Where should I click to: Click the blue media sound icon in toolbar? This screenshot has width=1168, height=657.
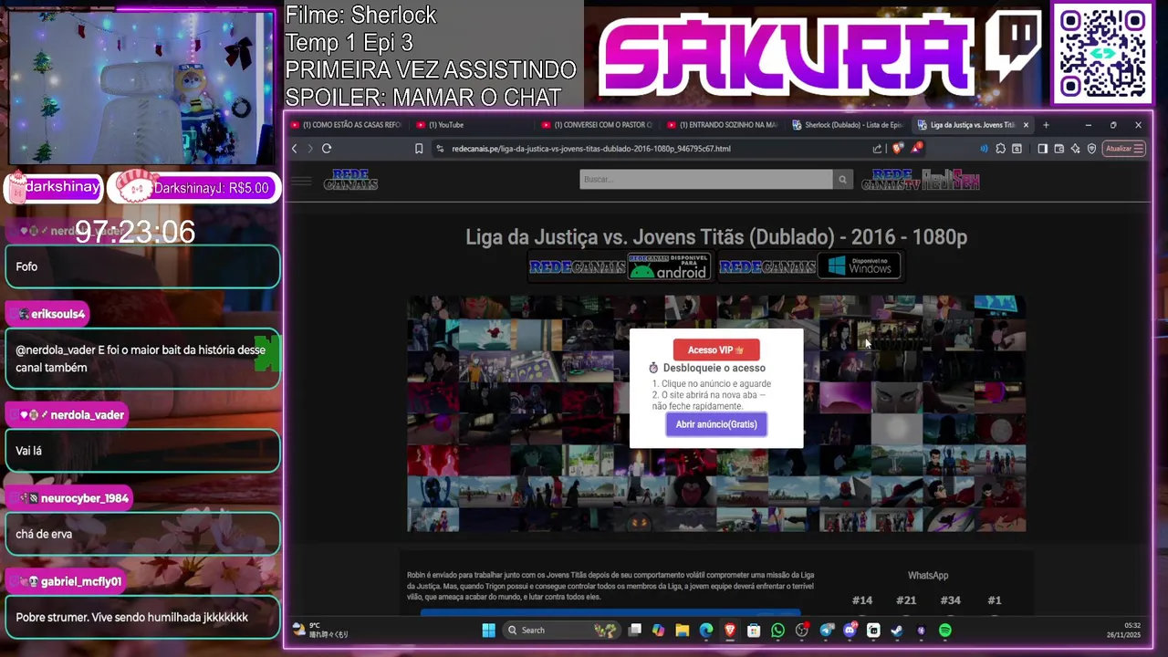[984, 149]
